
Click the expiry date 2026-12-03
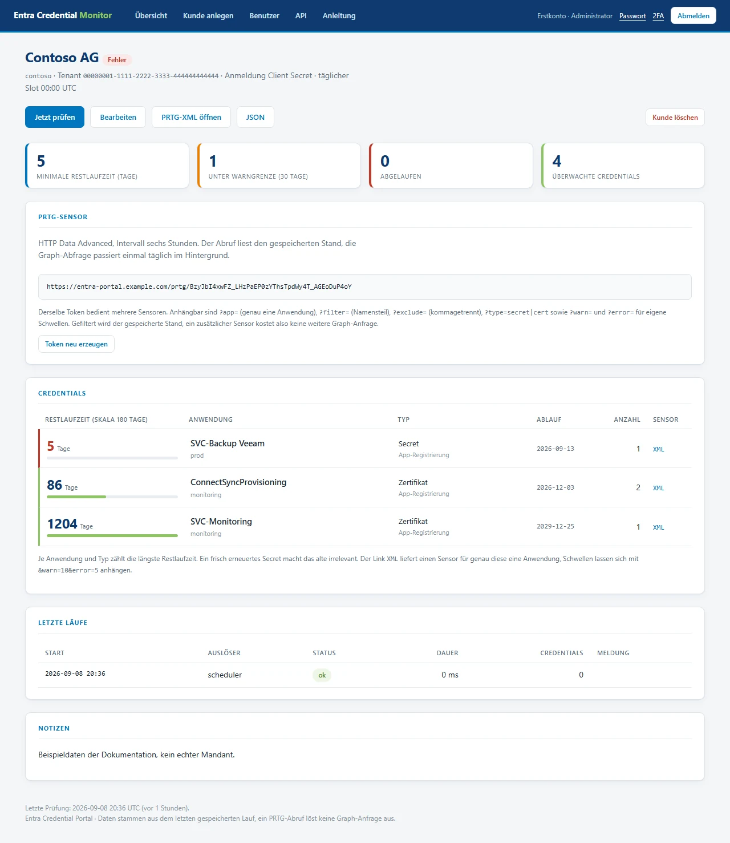tap(555, 487)
